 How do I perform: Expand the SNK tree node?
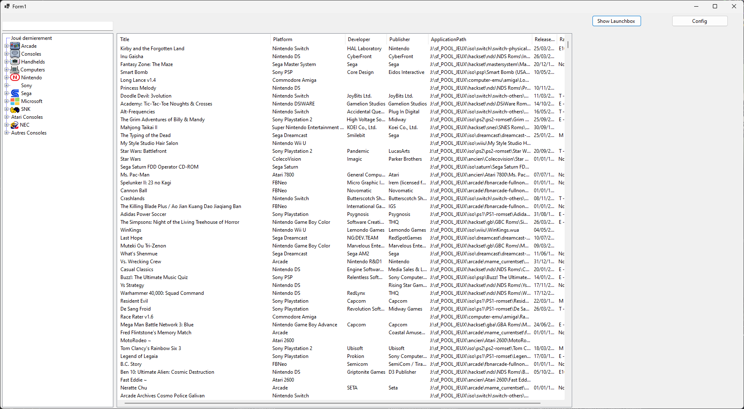(x=7, y=109)
